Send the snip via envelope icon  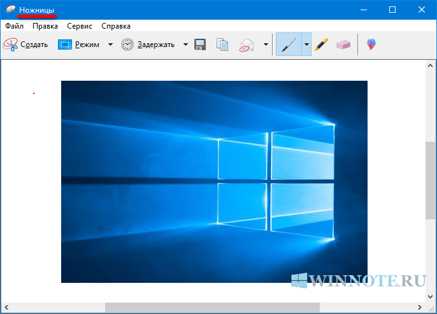pyautogui.click(x=247, y=44)
